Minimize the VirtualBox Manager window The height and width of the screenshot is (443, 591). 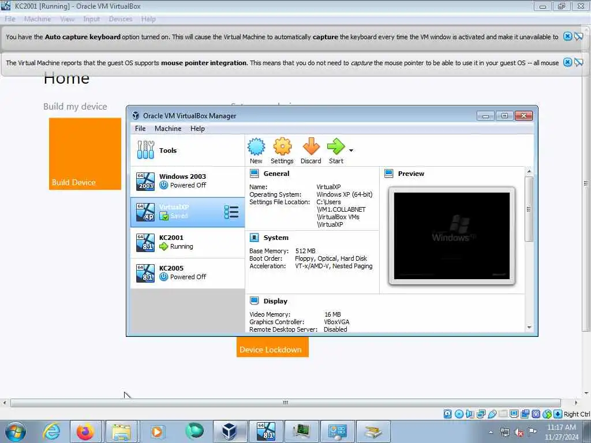485,115
